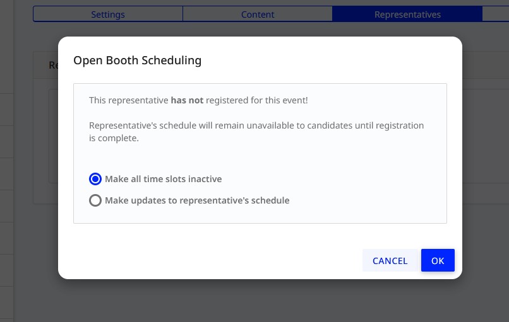Click the partially hidden "Re" panel heading
Screen dimensions: 509x322
pyautogui.click(x=53, y=65)
